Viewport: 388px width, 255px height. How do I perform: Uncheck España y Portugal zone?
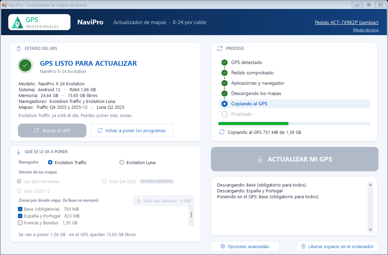pos(20,216)
